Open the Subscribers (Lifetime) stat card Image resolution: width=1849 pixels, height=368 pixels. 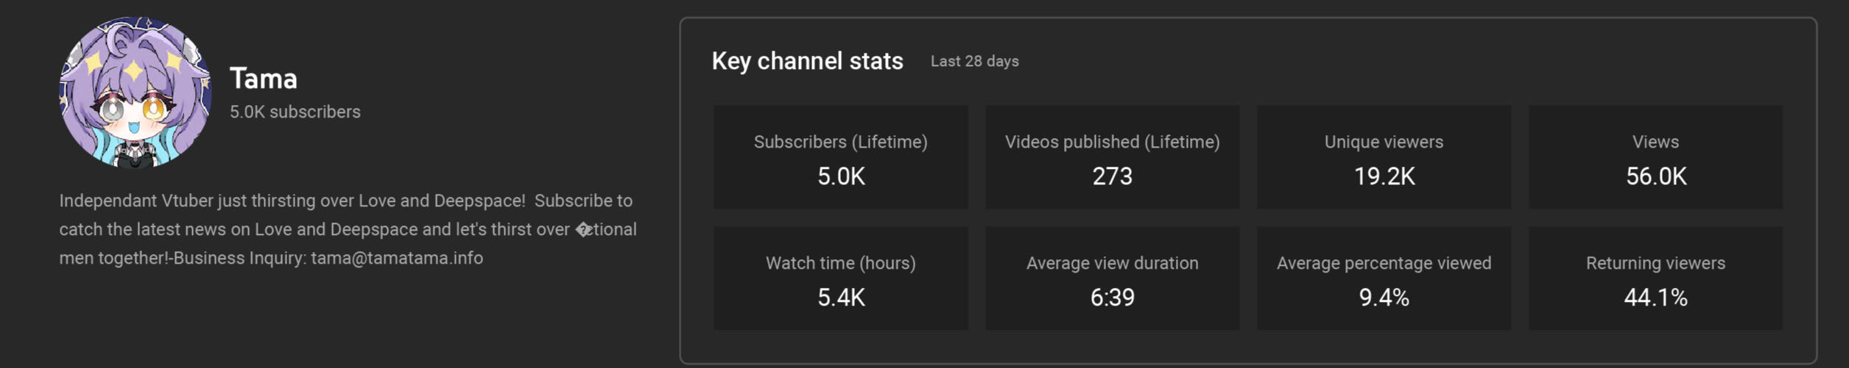point(840,156)
